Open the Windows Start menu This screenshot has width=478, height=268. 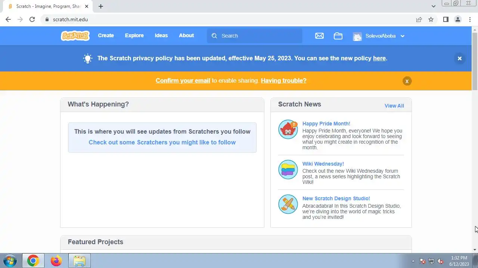click(x=10, y=261)
